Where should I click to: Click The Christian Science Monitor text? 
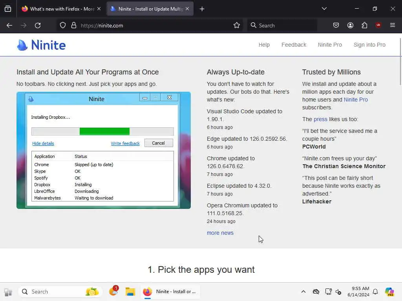[344, 166]
